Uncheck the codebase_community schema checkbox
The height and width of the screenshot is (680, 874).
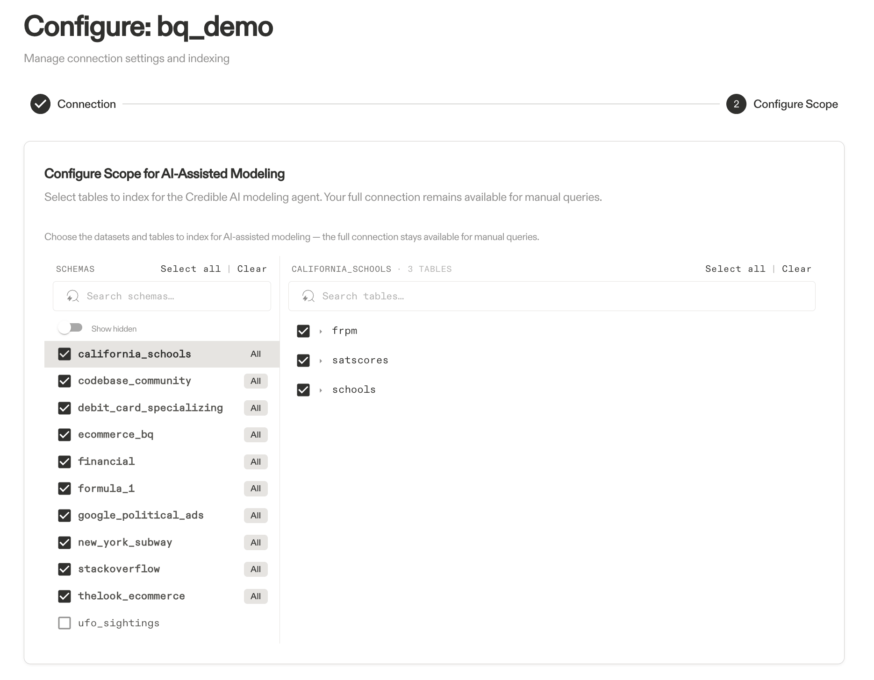[64, 381]
